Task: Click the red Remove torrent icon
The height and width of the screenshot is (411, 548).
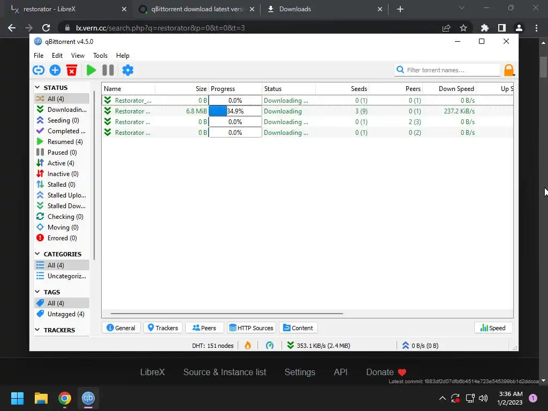Action: pos(72,70)
